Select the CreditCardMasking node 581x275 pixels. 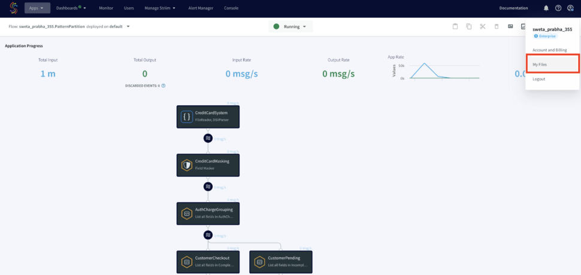coord(208,164)
